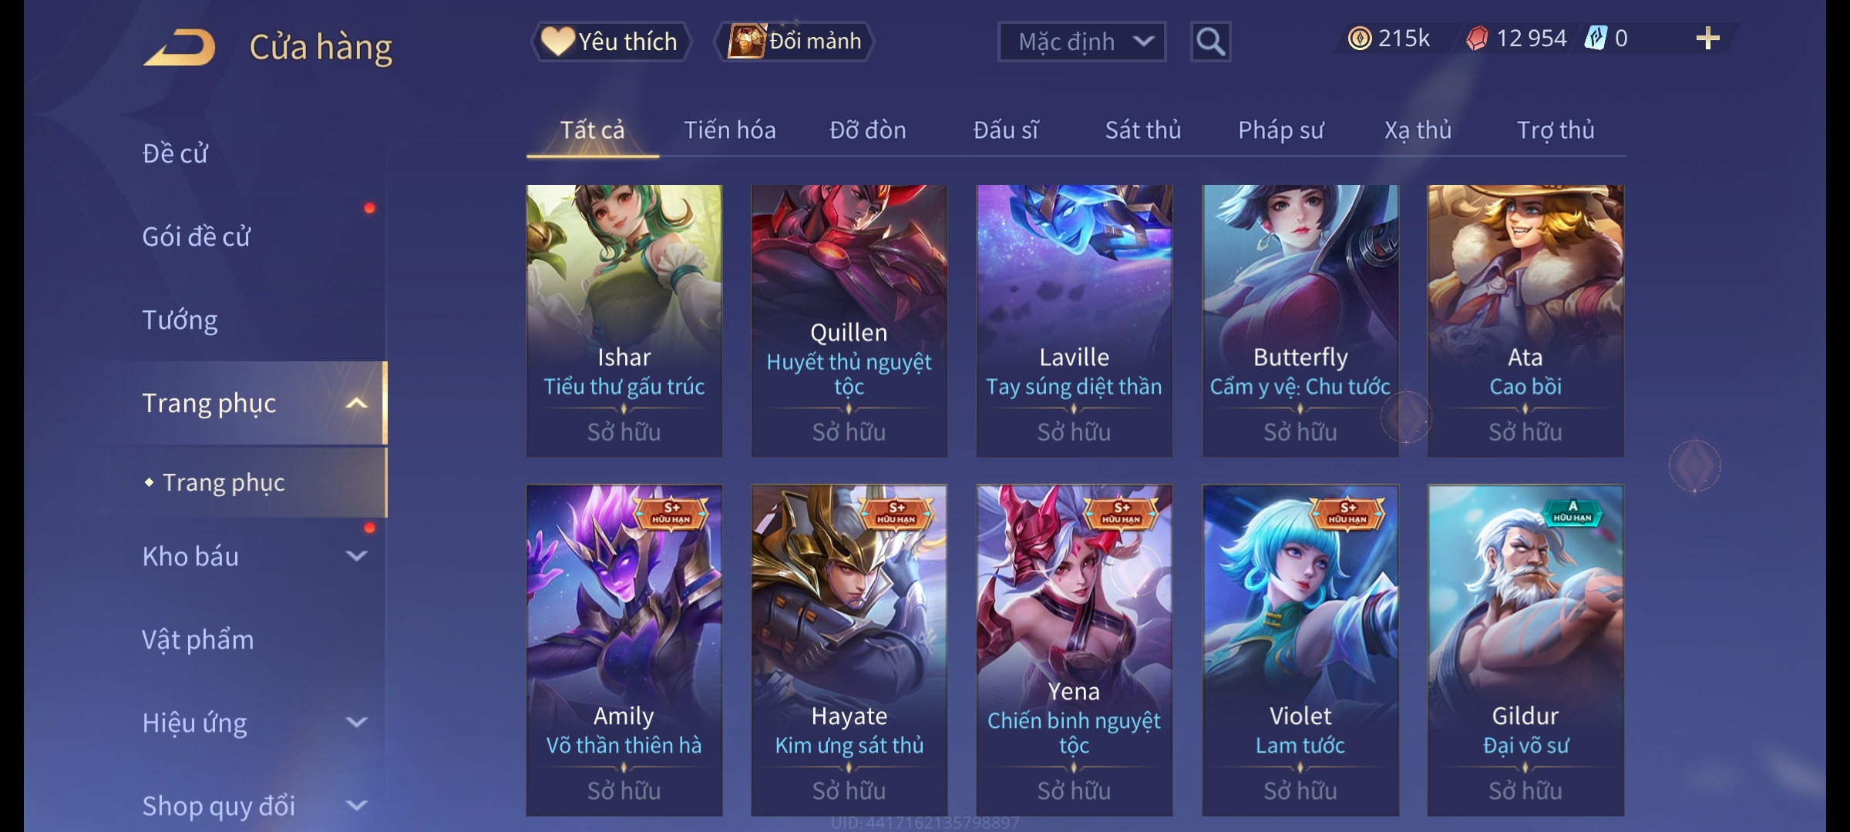Tap the gold coin balance icon

click(1360, 39)
